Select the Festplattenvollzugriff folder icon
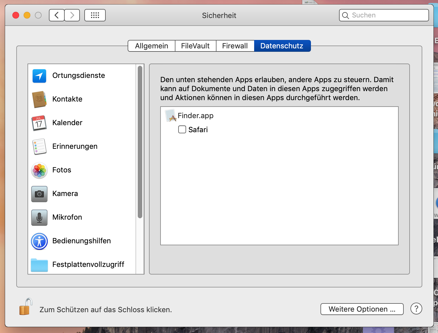The height and width of the screenshot is (333, 438). coord(39,265)
